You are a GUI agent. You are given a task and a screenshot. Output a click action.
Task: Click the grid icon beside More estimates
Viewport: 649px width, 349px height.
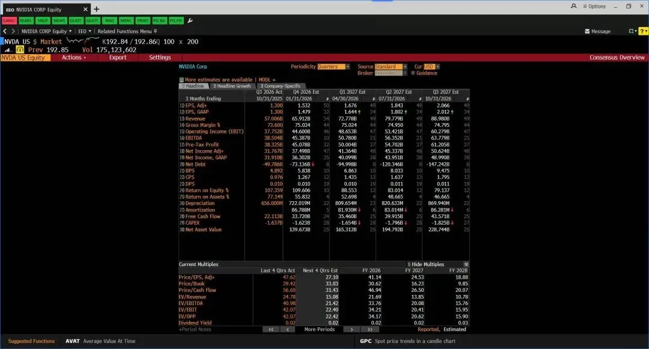181,80
